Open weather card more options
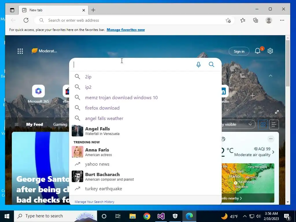296x222 pixels. pyautogui.click(x=271, y=139)
